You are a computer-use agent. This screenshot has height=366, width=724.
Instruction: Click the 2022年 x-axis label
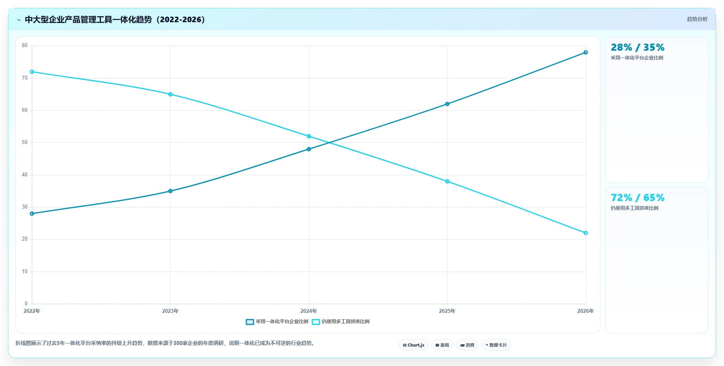(32, 311)
